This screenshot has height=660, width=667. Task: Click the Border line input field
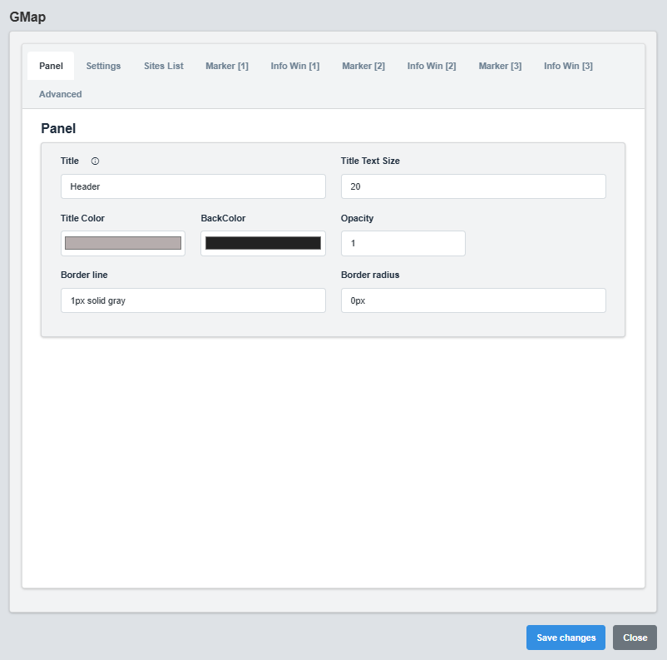pos(193,300)
